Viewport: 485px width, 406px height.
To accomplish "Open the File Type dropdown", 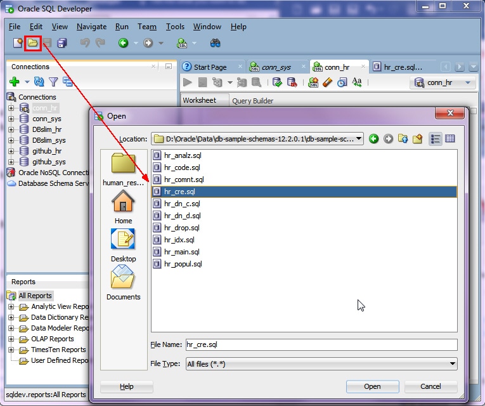I will 452,363.
